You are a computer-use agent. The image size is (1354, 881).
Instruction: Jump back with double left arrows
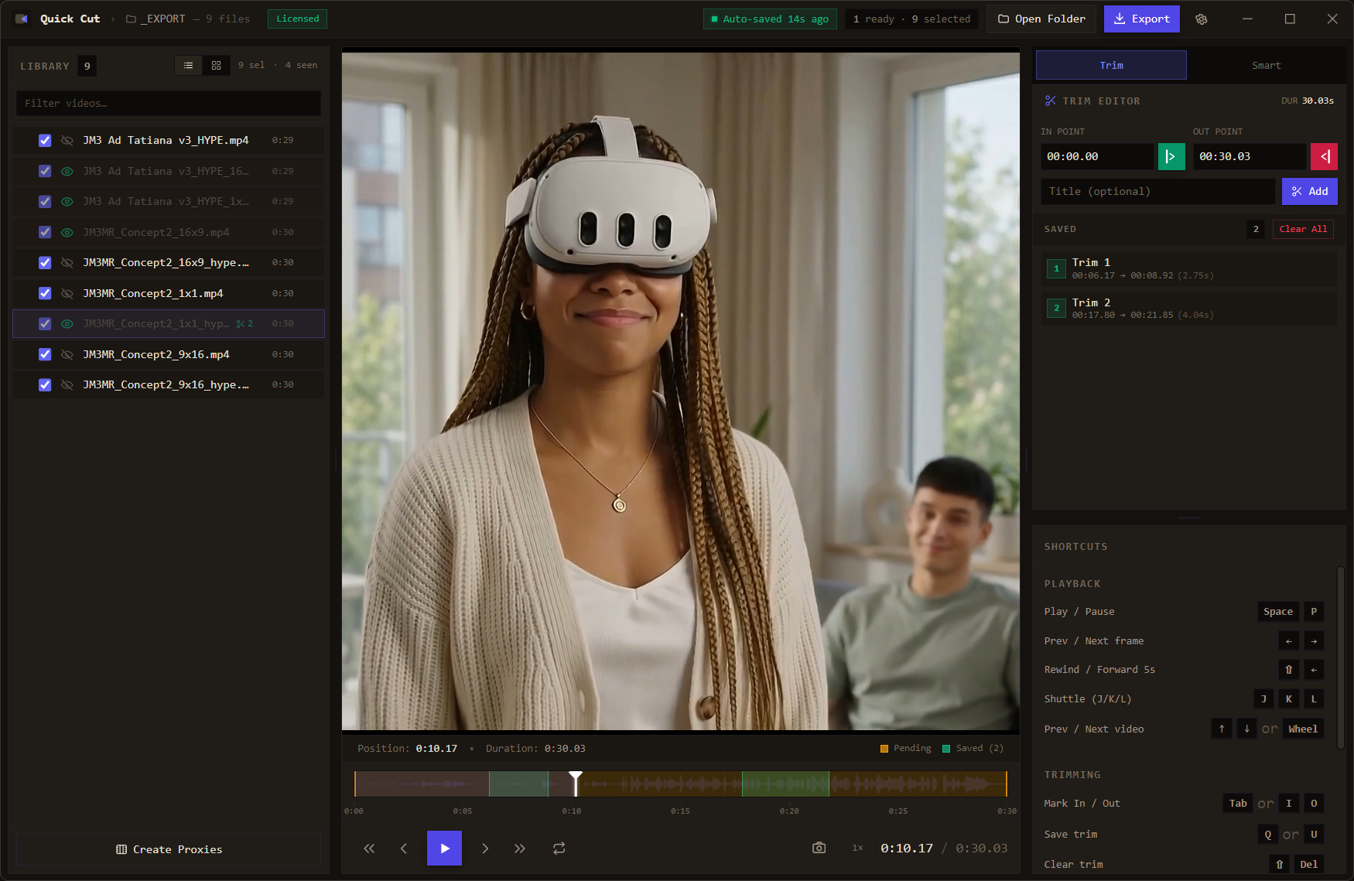[369, 849]
